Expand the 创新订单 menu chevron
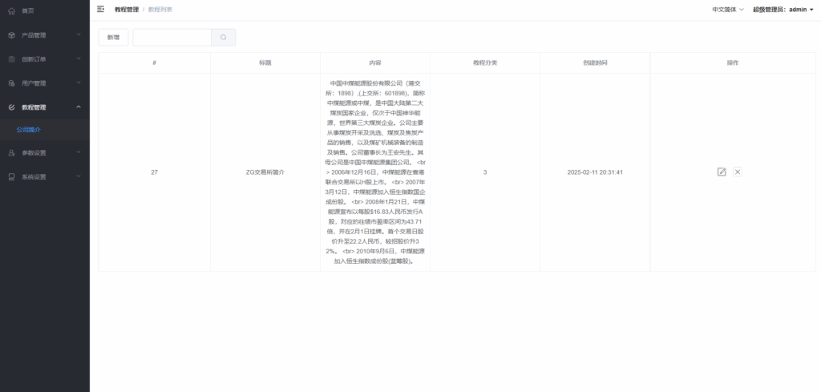Image resolution: width=821 pixels, height=392 pixels. click(x=79, y=59)
